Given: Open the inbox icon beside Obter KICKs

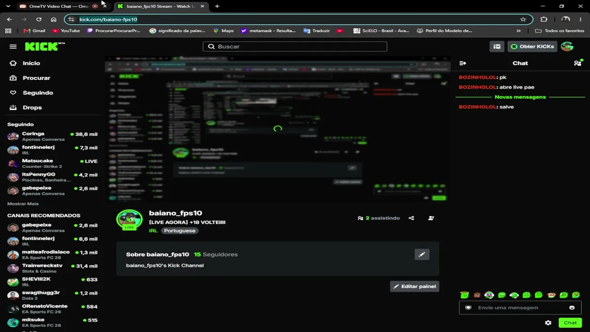Looking at the screenshot, I should tap(497, 47).
